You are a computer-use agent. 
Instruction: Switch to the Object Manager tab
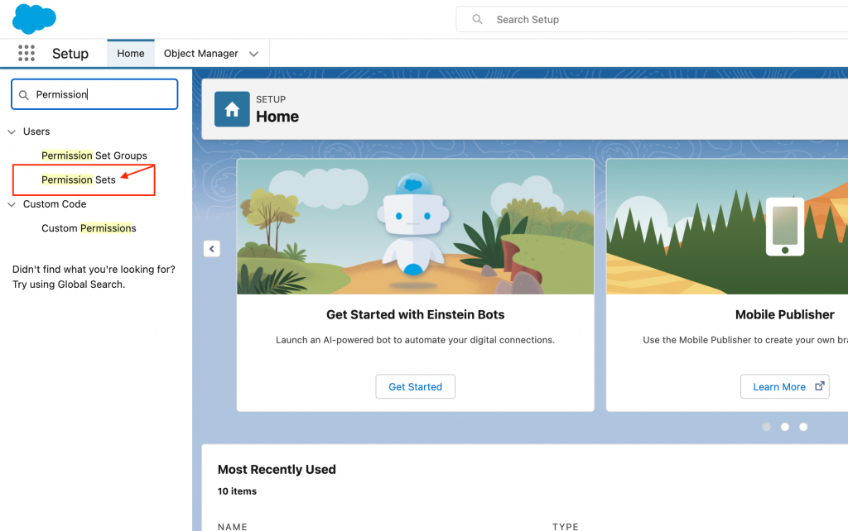201,54
